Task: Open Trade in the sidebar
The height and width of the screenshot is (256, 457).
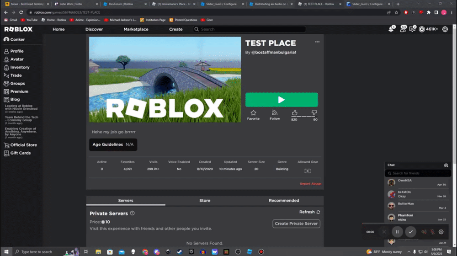Action: [13, 75]
